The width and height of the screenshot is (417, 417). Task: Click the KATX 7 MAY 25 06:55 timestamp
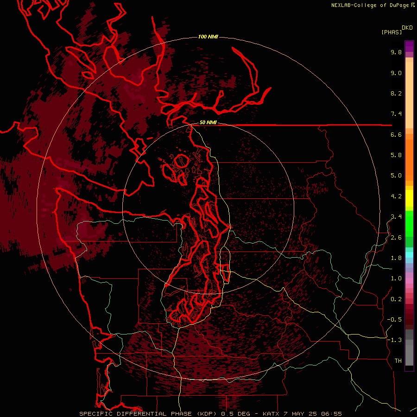click(303, 414)
